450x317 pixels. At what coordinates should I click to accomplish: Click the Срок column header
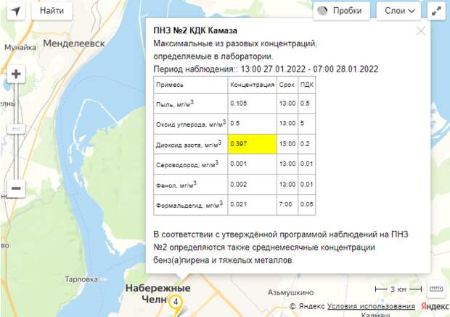287,85
